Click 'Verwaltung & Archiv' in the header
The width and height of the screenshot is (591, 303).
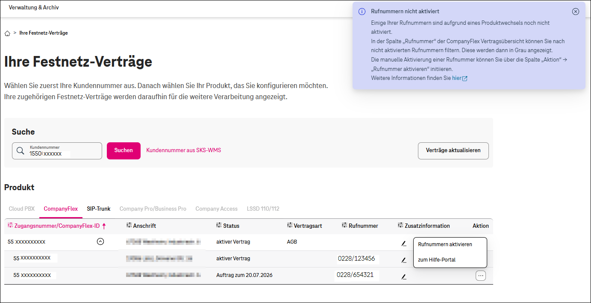pos(34,8)
